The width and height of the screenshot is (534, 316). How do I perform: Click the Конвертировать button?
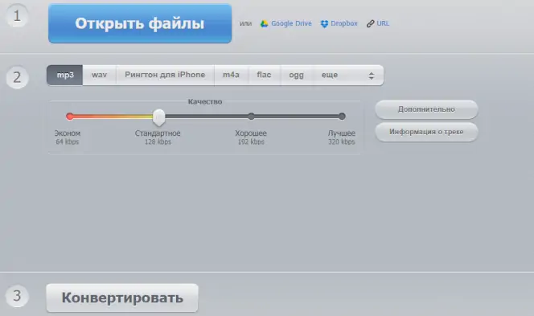pyautogui.click(x=122, y=298)
